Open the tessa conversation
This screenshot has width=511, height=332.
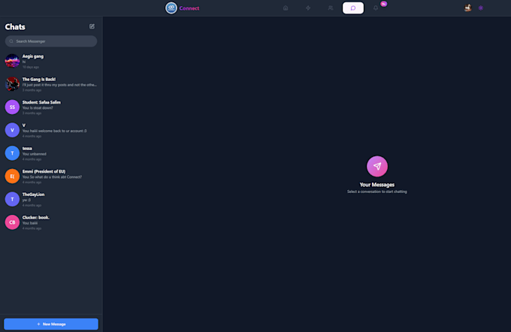pyautogui.click(x=51, y=153)
